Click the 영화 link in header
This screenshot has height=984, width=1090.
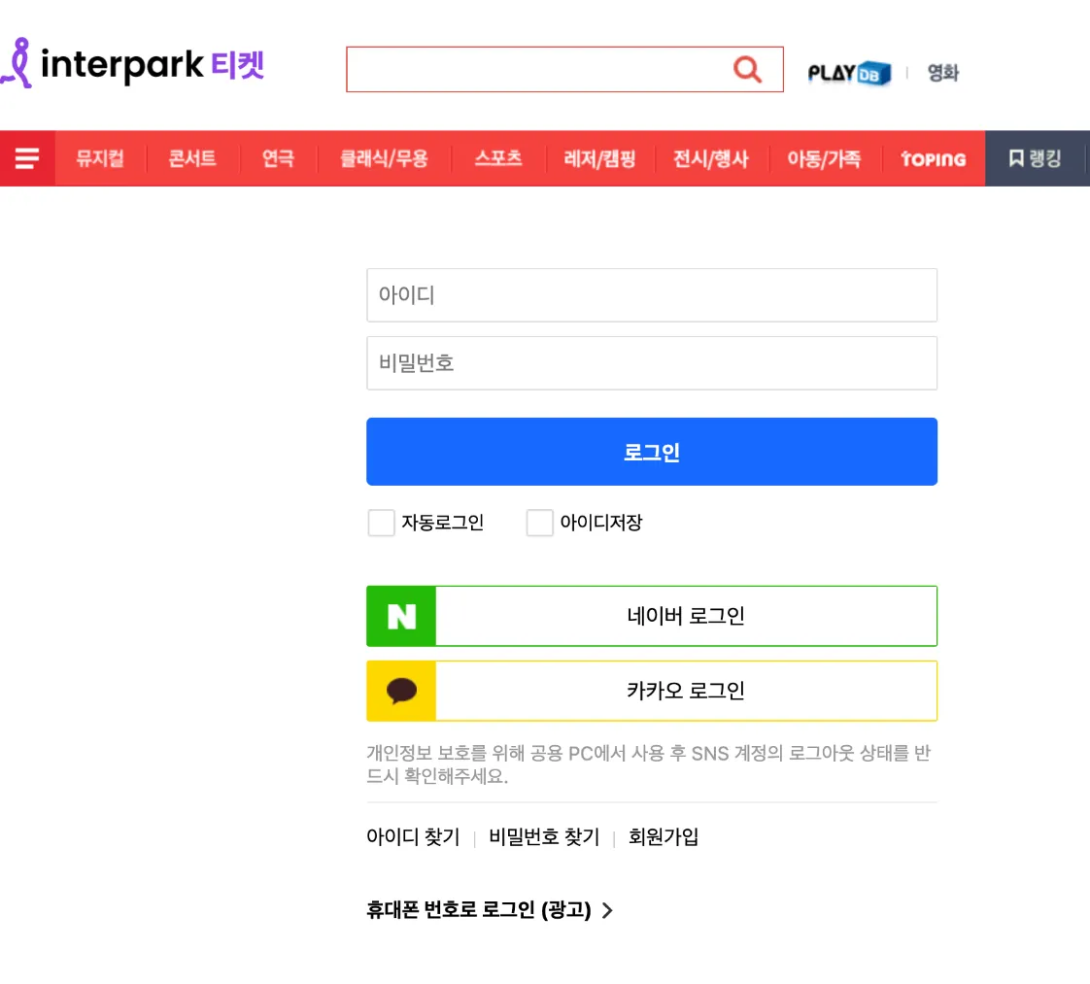pyautogui.click(x=943, y=72)
